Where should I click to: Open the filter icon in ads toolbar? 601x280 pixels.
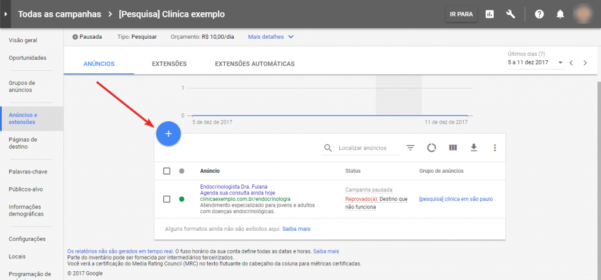[x=410, y=148]
